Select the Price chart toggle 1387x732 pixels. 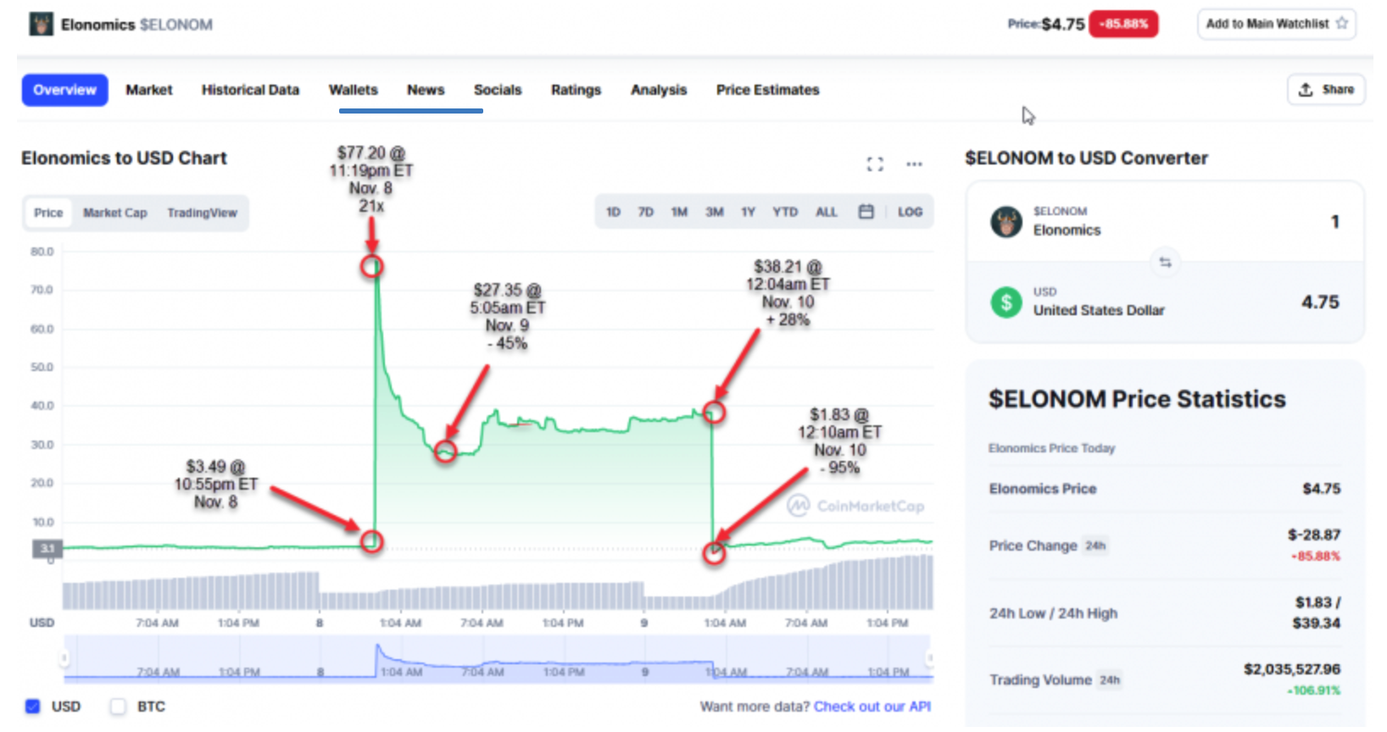[x=48, y=213]
